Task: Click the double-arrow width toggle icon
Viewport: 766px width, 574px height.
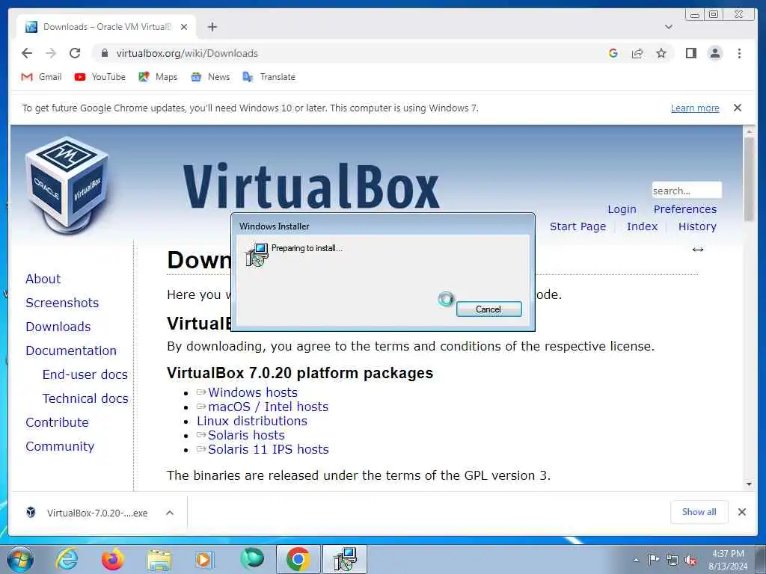Action: pyautogui.click(x=698, y=250)
